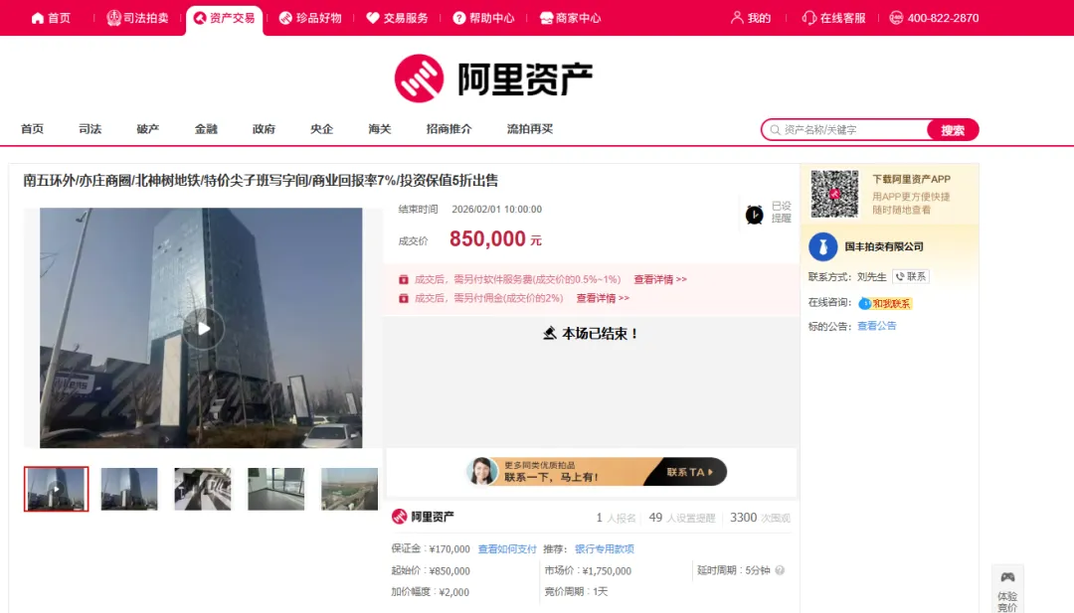
Task: Select the third interior thumbnail
Action: [x=203, y=489]
